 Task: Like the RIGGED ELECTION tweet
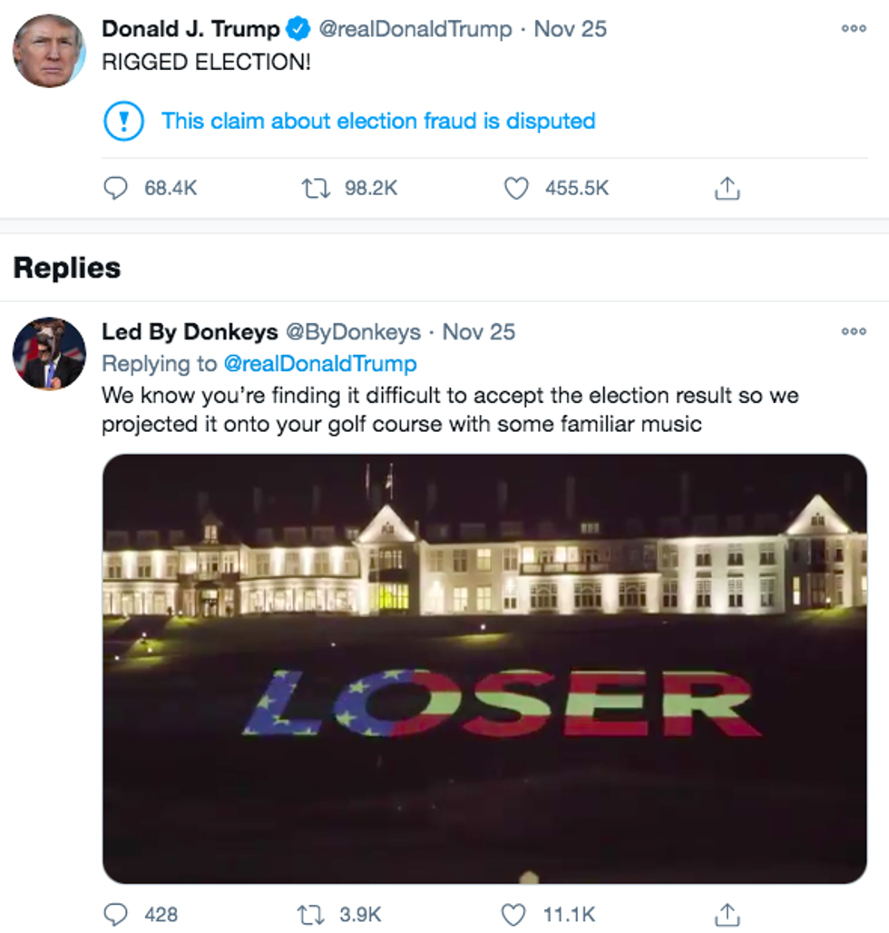[516, 188]
